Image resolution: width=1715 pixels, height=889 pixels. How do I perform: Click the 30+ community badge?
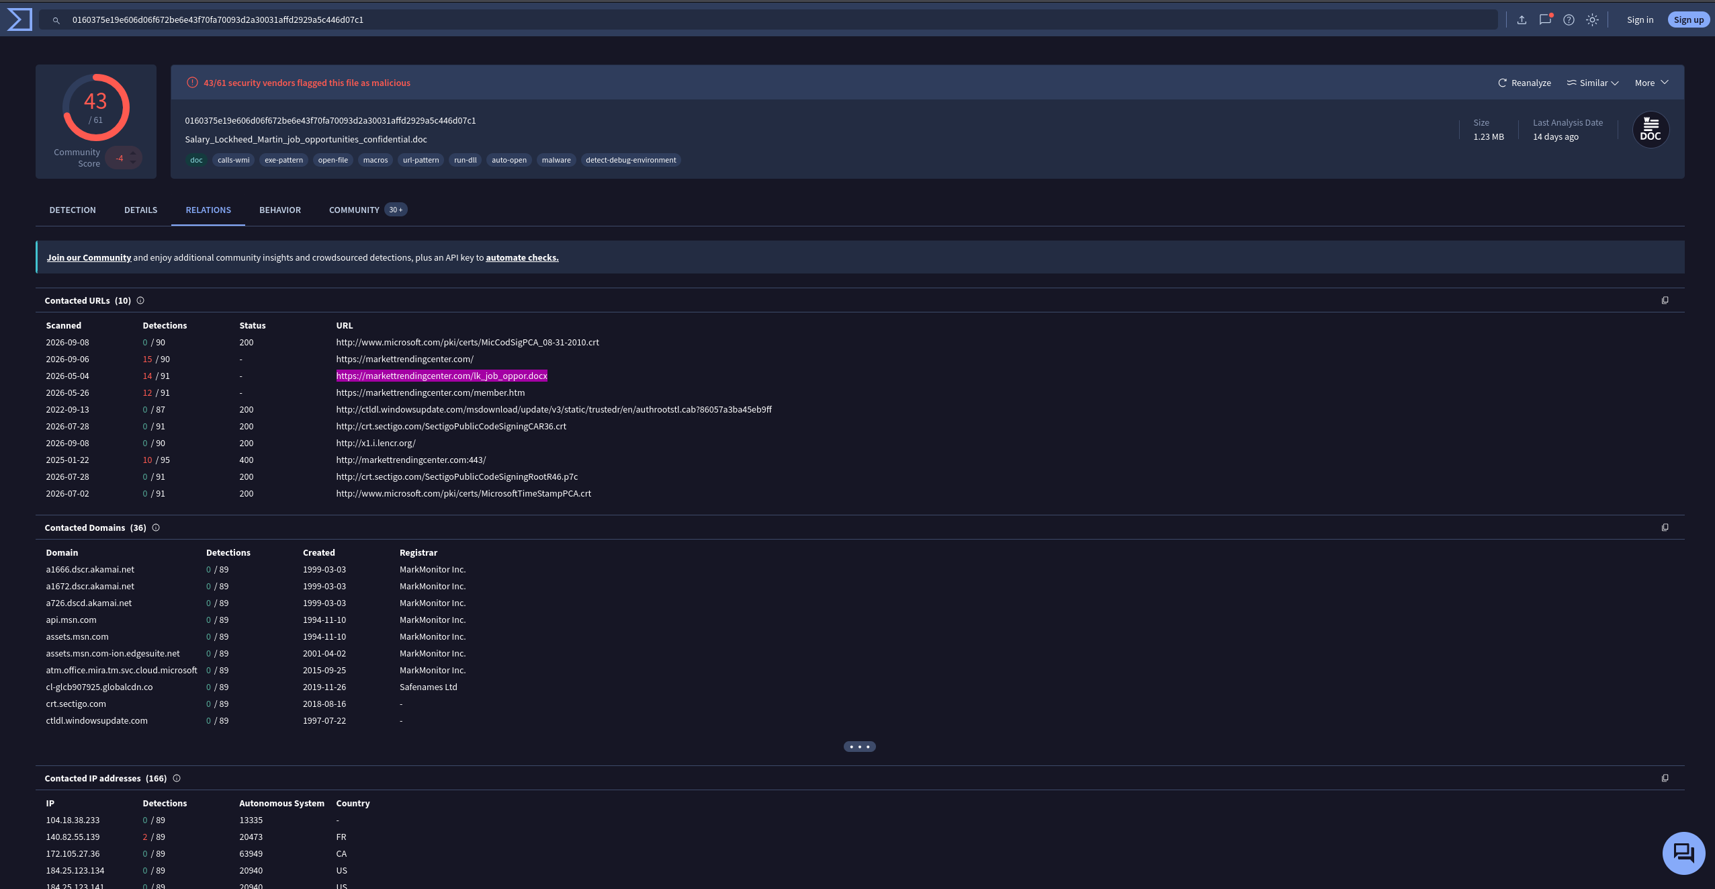[396, 210]
